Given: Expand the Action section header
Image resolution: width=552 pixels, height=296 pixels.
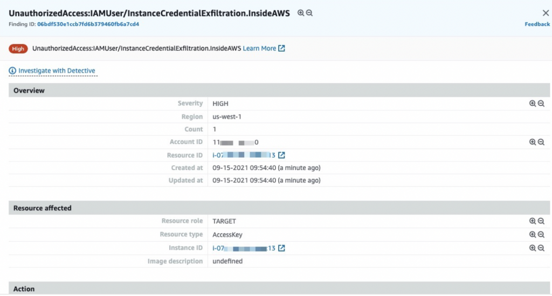Looking at the screenshot, I should click(279, 288).
